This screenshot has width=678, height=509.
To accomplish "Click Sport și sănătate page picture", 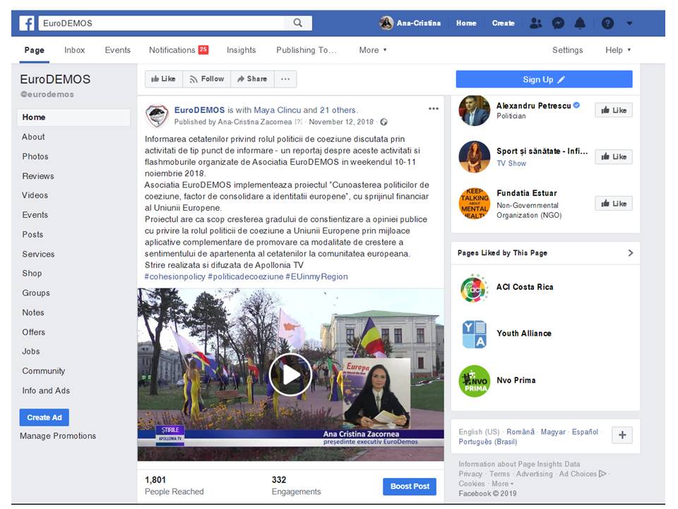I will click(475, 157).
